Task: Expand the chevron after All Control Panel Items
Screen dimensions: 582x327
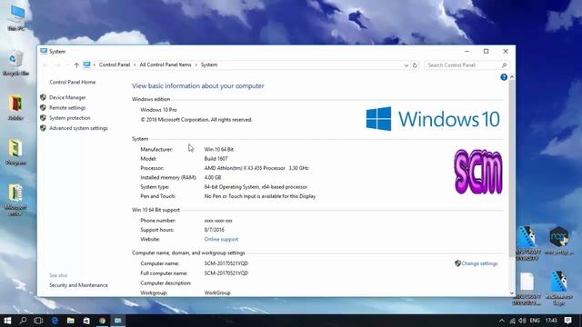Action: pyautogui.click(x=196, y=64)
